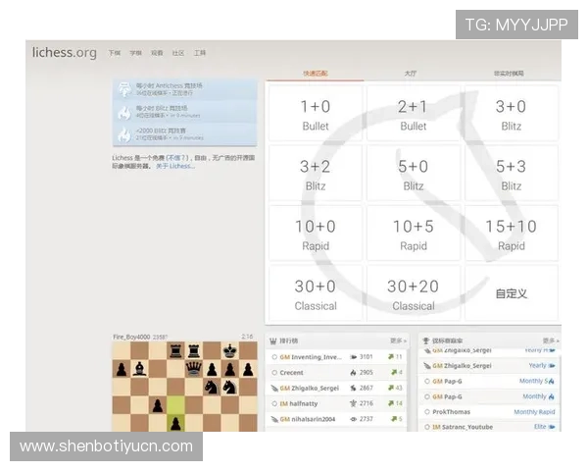This screenshot has width=588, height=471.
Task: Click rating value 3101 in leaderboard
Action: 367,357
